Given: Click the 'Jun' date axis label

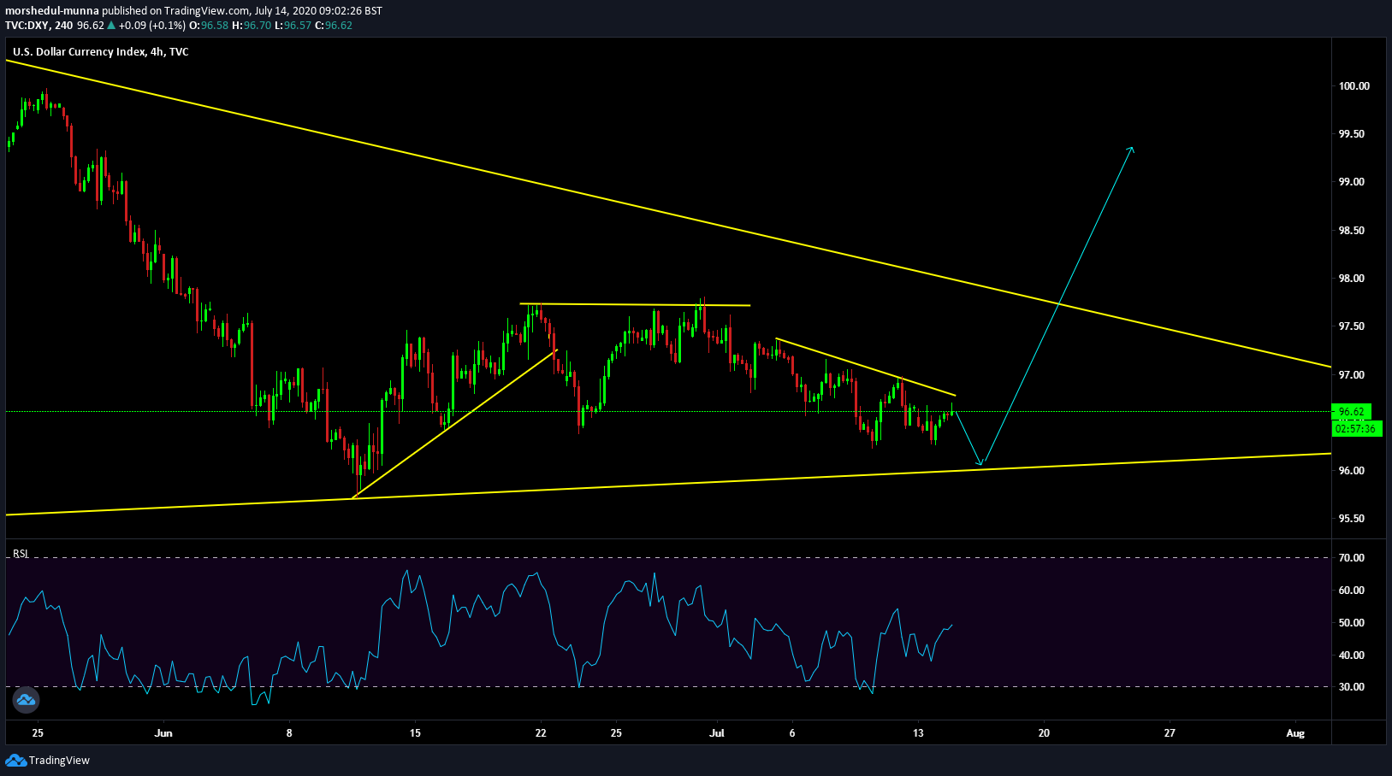Looking at the screenshot, I should pyautogui.click(x=163, y=733).
